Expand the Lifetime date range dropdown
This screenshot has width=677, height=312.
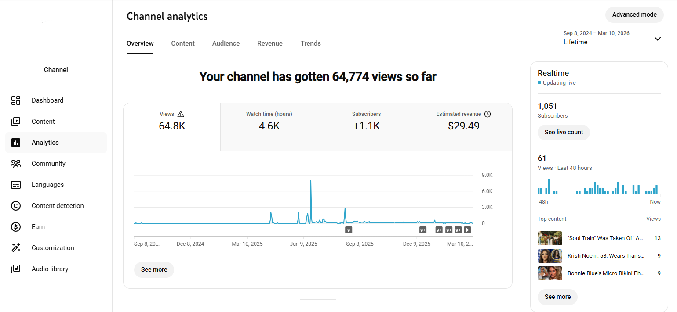[x=657, y=39]
